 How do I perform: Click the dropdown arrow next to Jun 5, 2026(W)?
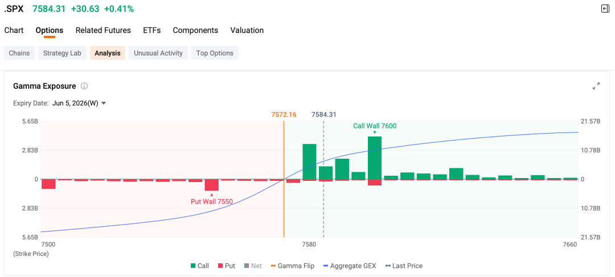tap(104, 104)
